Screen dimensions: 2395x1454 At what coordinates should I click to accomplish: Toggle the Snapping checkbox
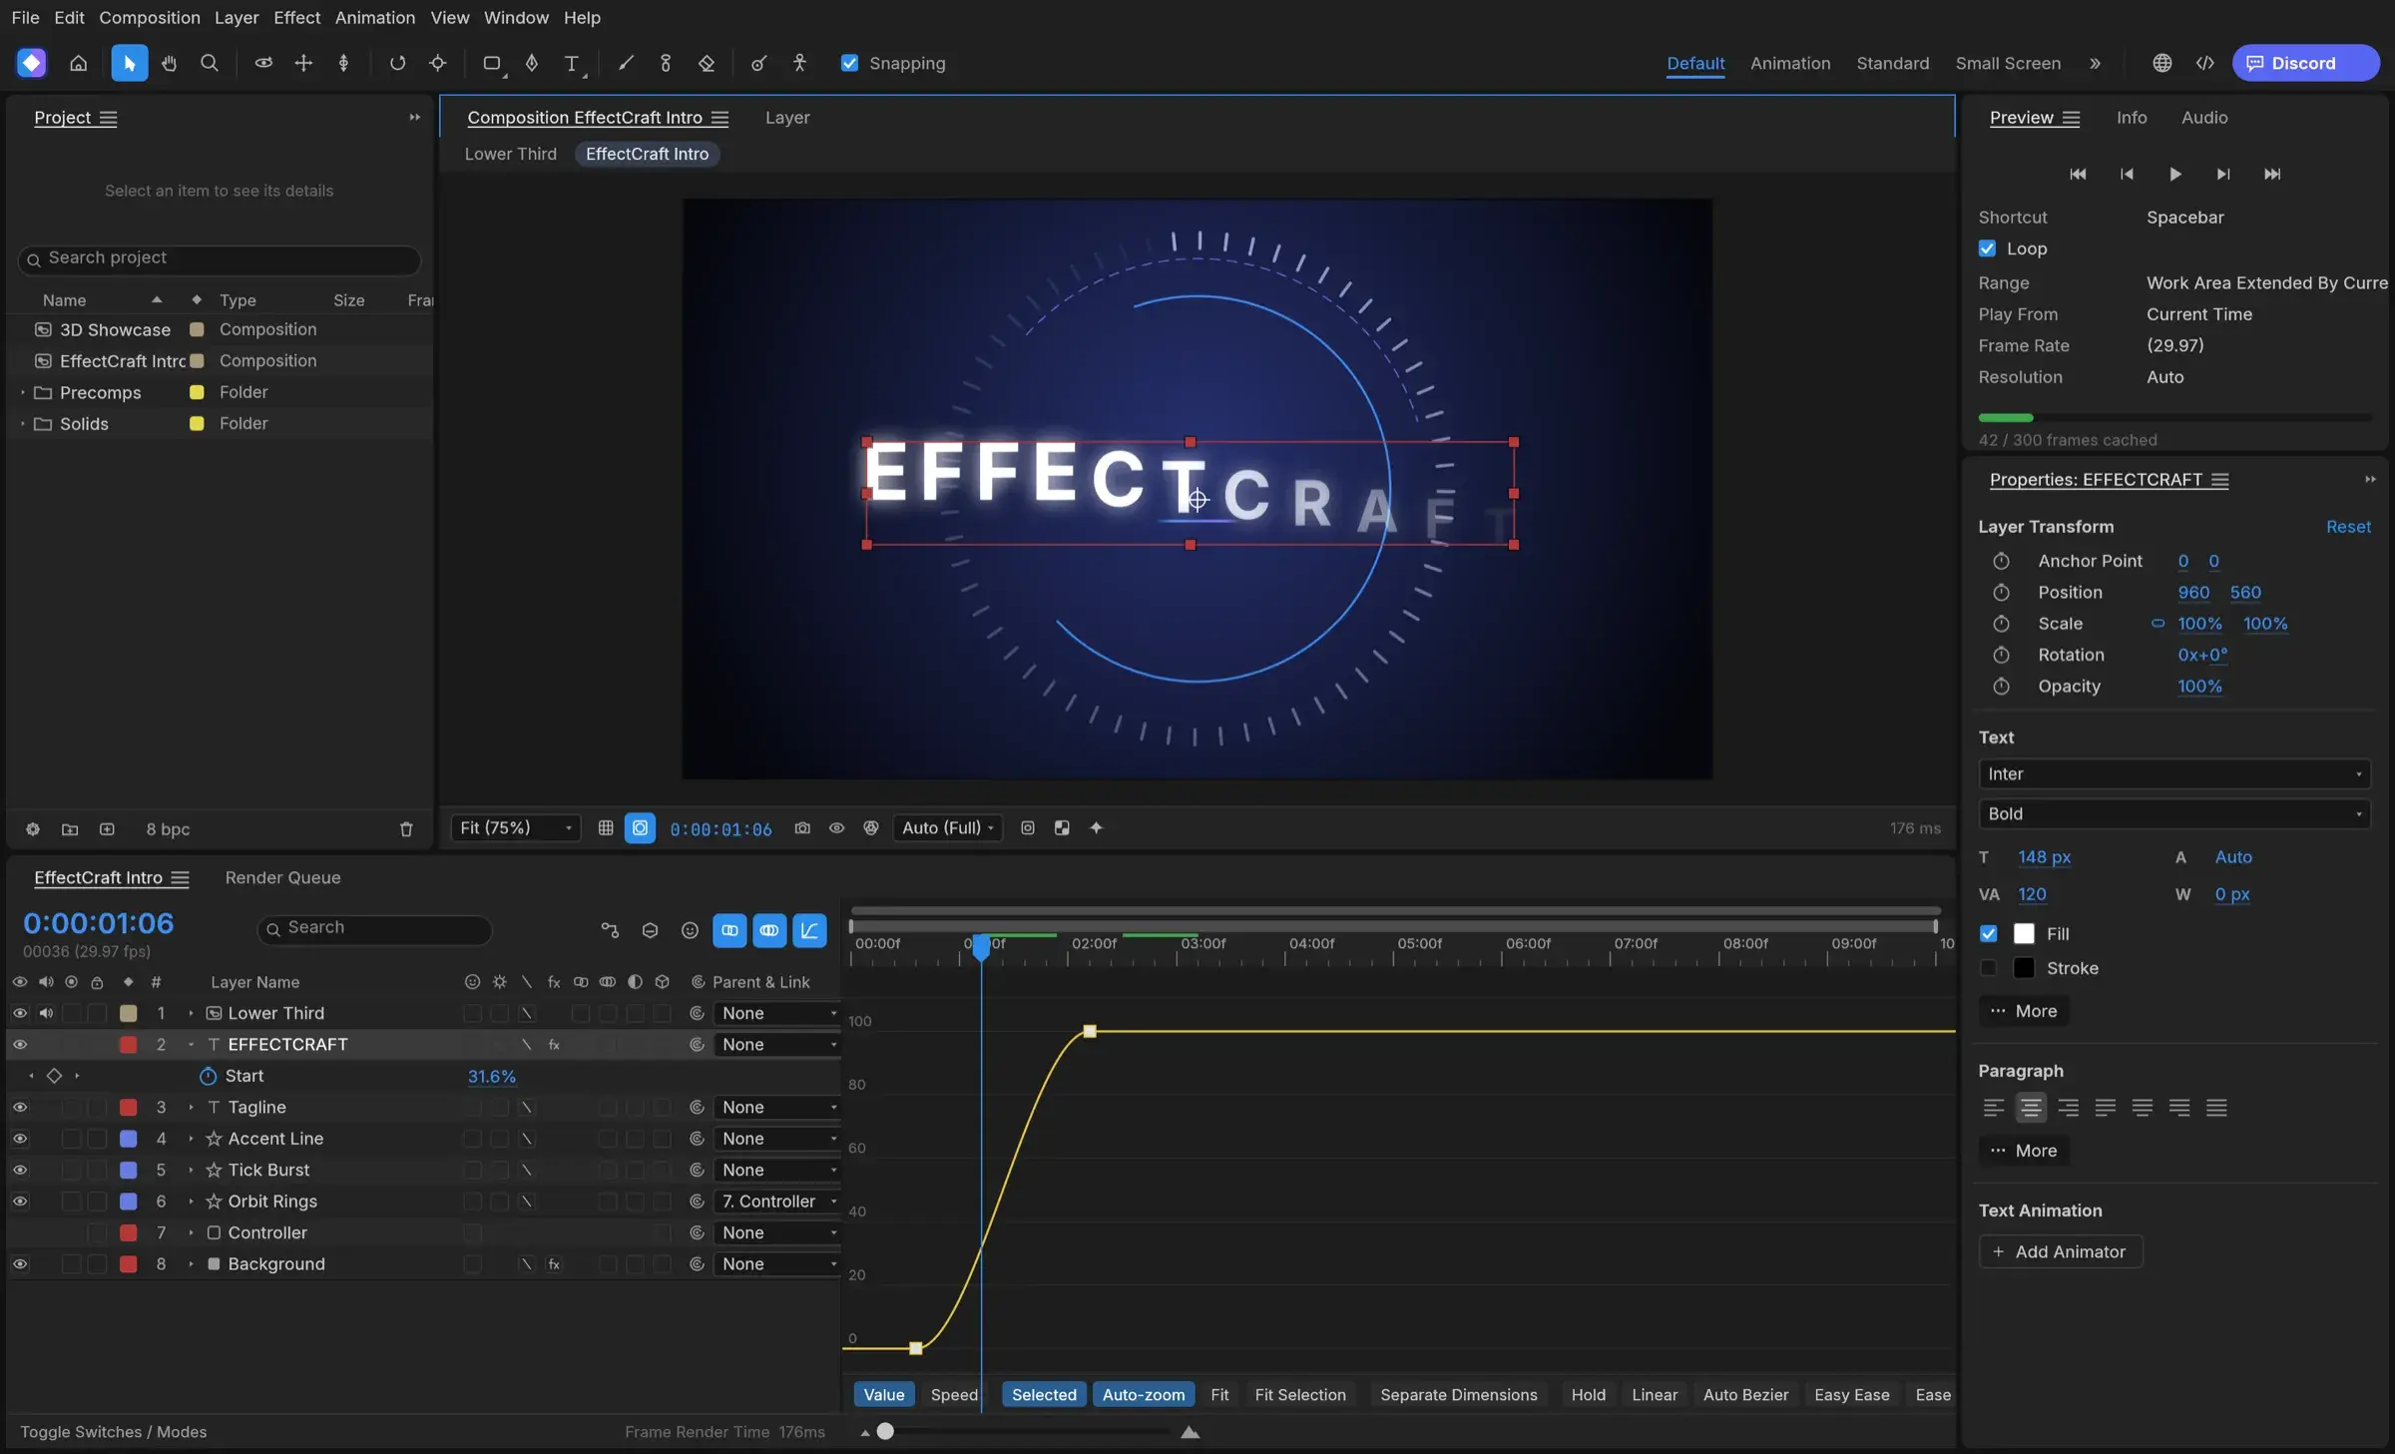[849, 63]
